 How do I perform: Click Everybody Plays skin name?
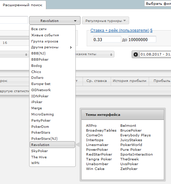coord(135,135)
